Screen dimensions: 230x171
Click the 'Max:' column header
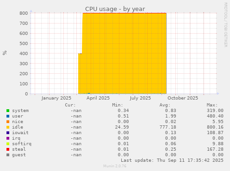click(212, 105)
